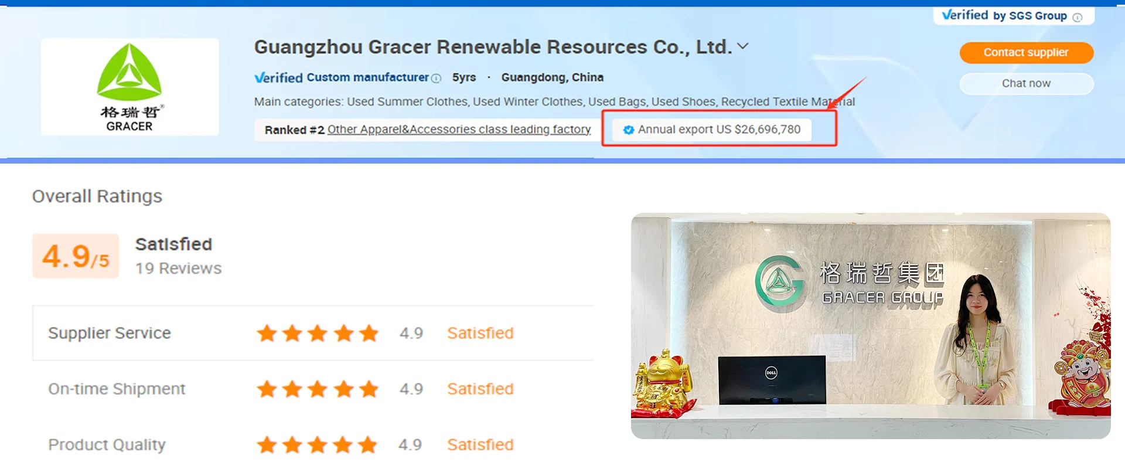1125x469 pixels.
Task: Click Satisfied next to On-time Shipment
Action: 480,389
